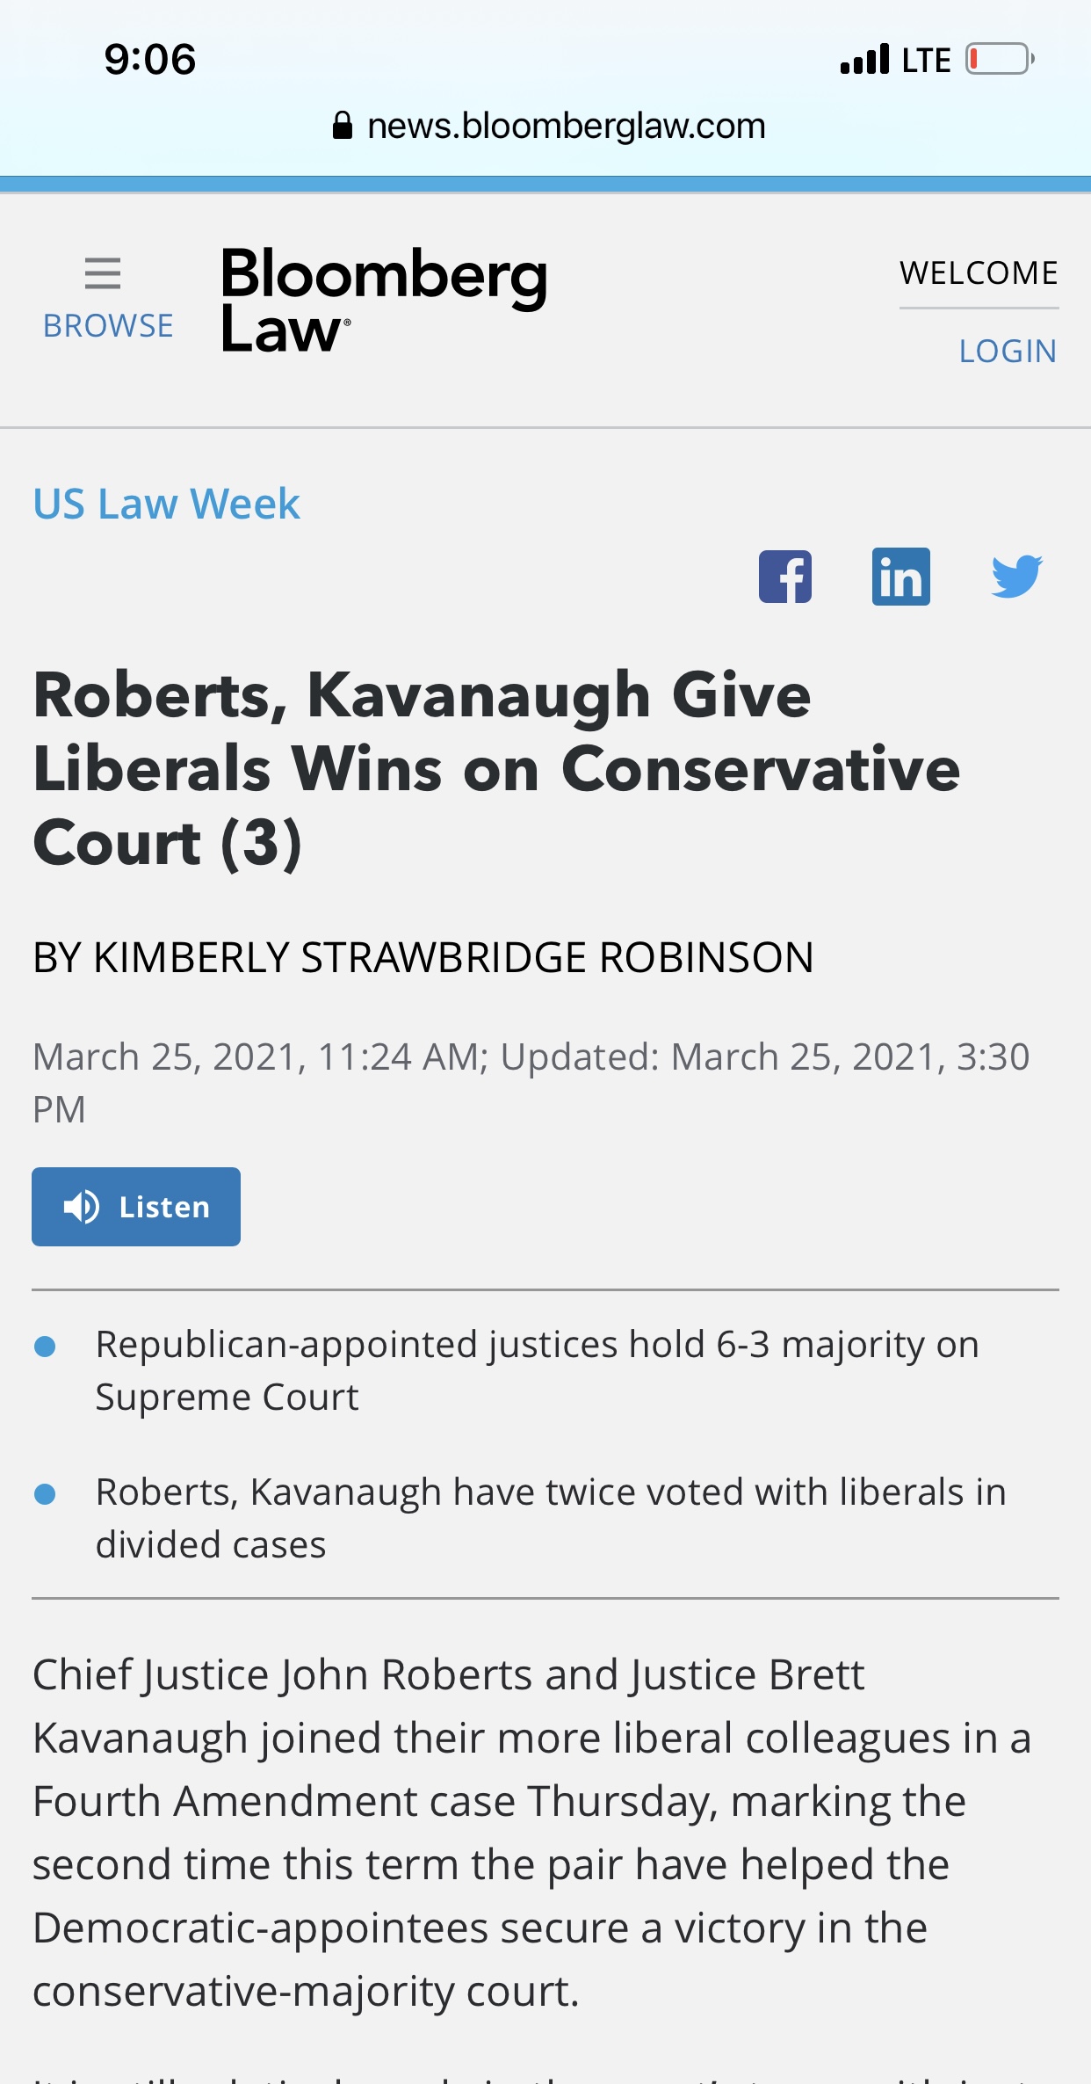The height and width of the screenshot is (2084, 1091).
Task: Tap the battery indicator in status bar
Action: pos(1001,60)
